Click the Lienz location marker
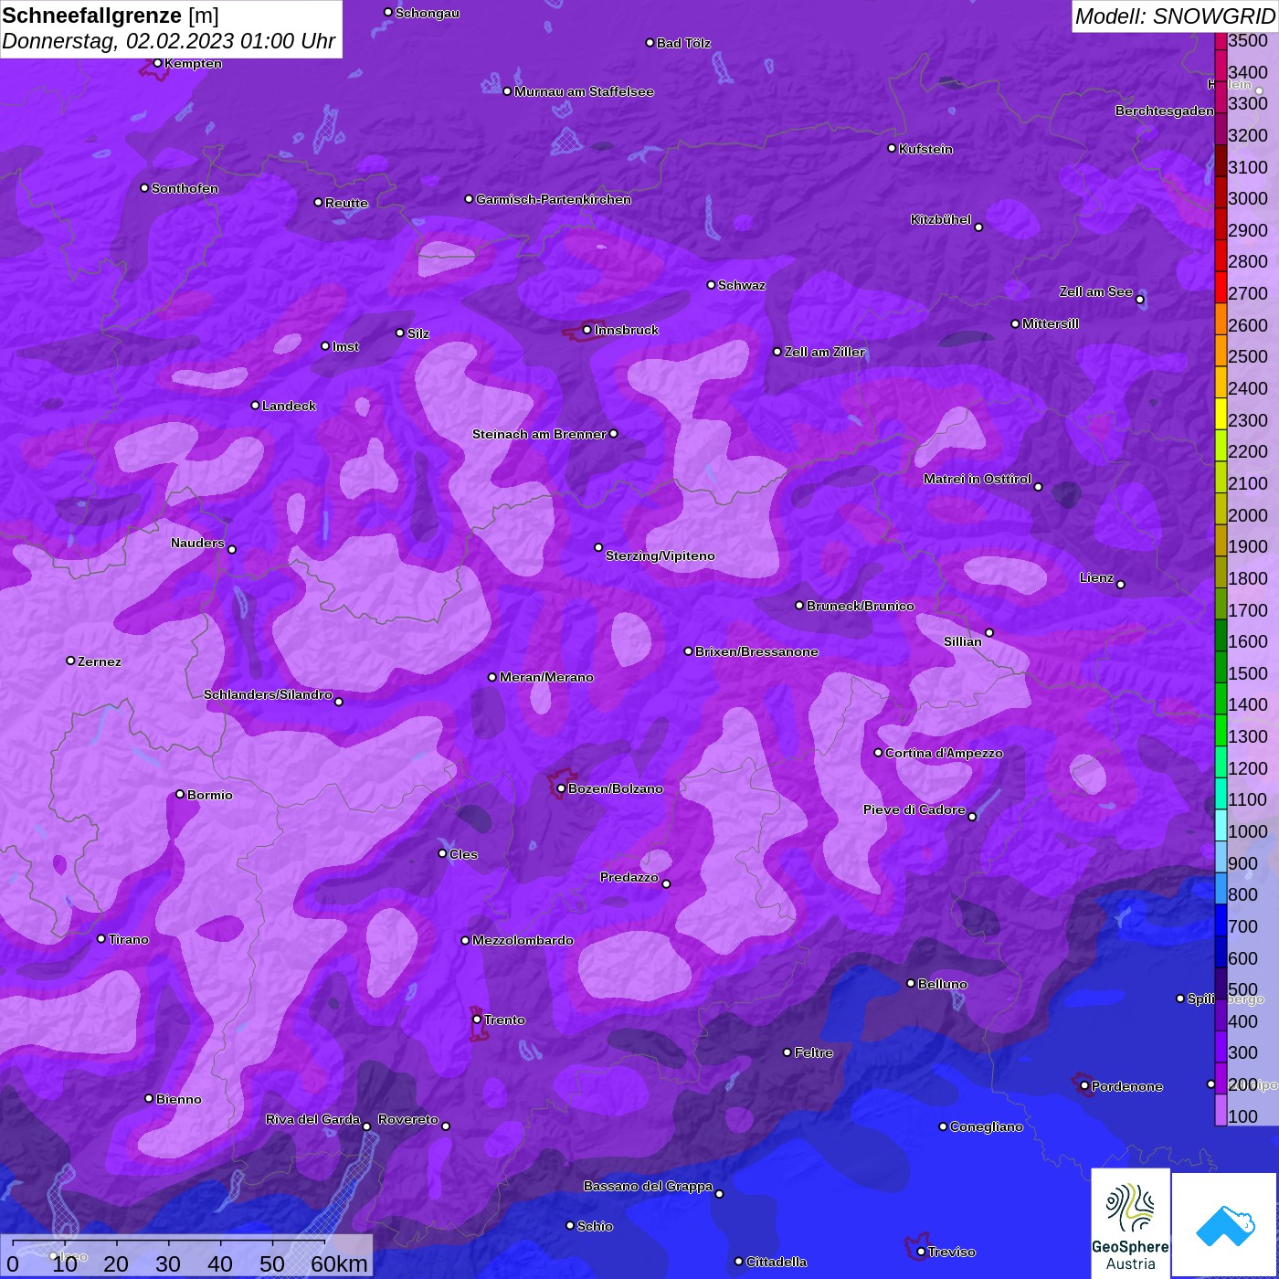The image size is (1279, 1279). coord(1120,585)
